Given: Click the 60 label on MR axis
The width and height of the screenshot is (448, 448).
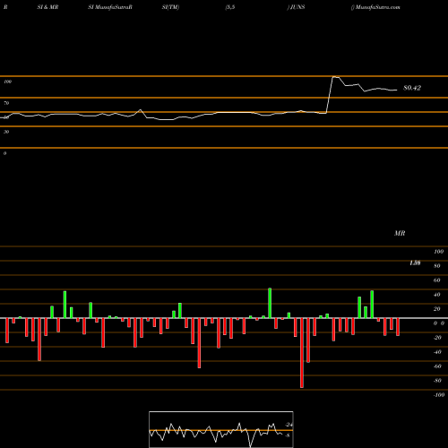Looking at the screenshot, I should pyautogui.click(x=436, y=280).
